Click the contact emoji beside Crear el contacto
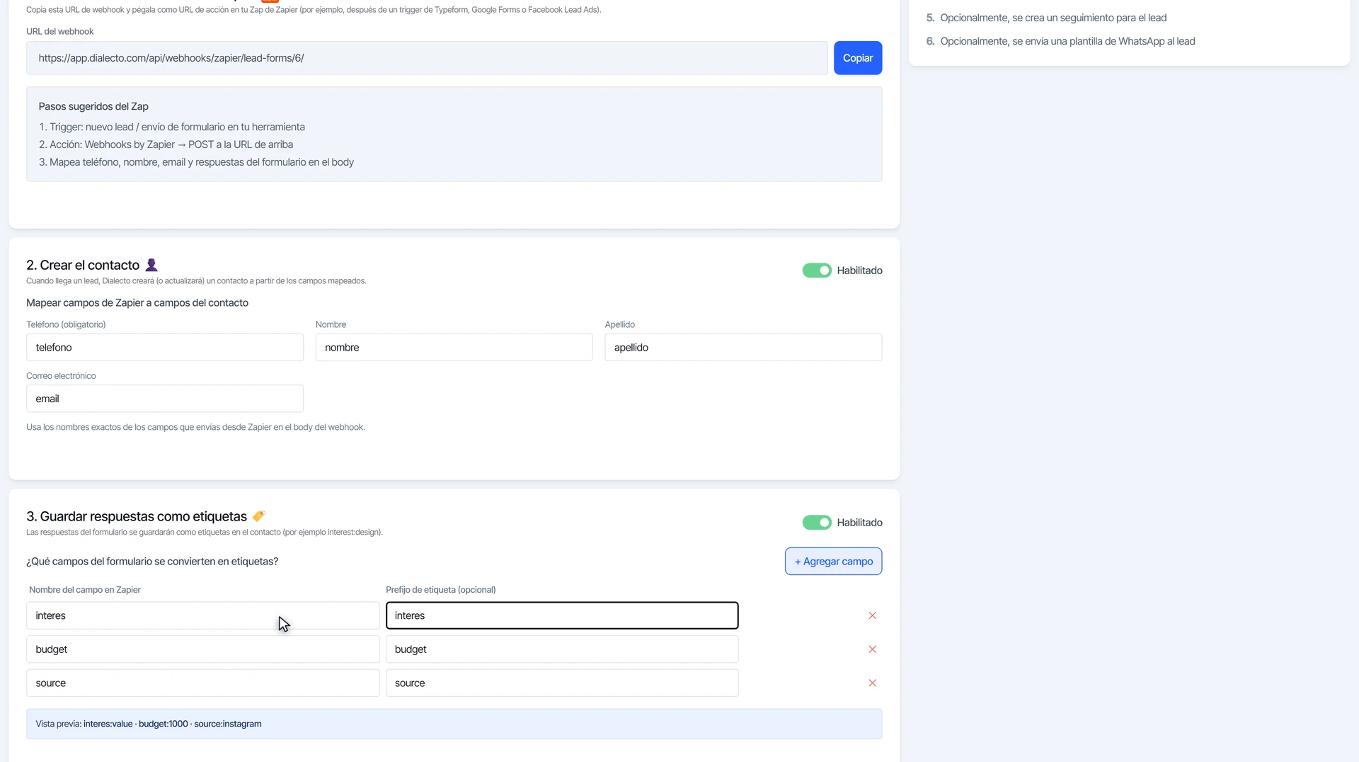Screen dimensions: 1359x762 [x=151, y=265]
